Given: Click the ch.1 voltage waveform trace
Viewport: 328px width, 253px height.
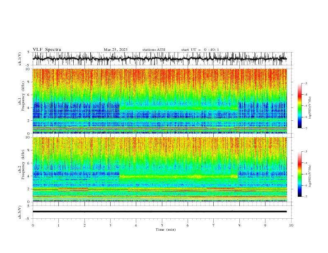Looking at the screenshot, I should [159, 59].
